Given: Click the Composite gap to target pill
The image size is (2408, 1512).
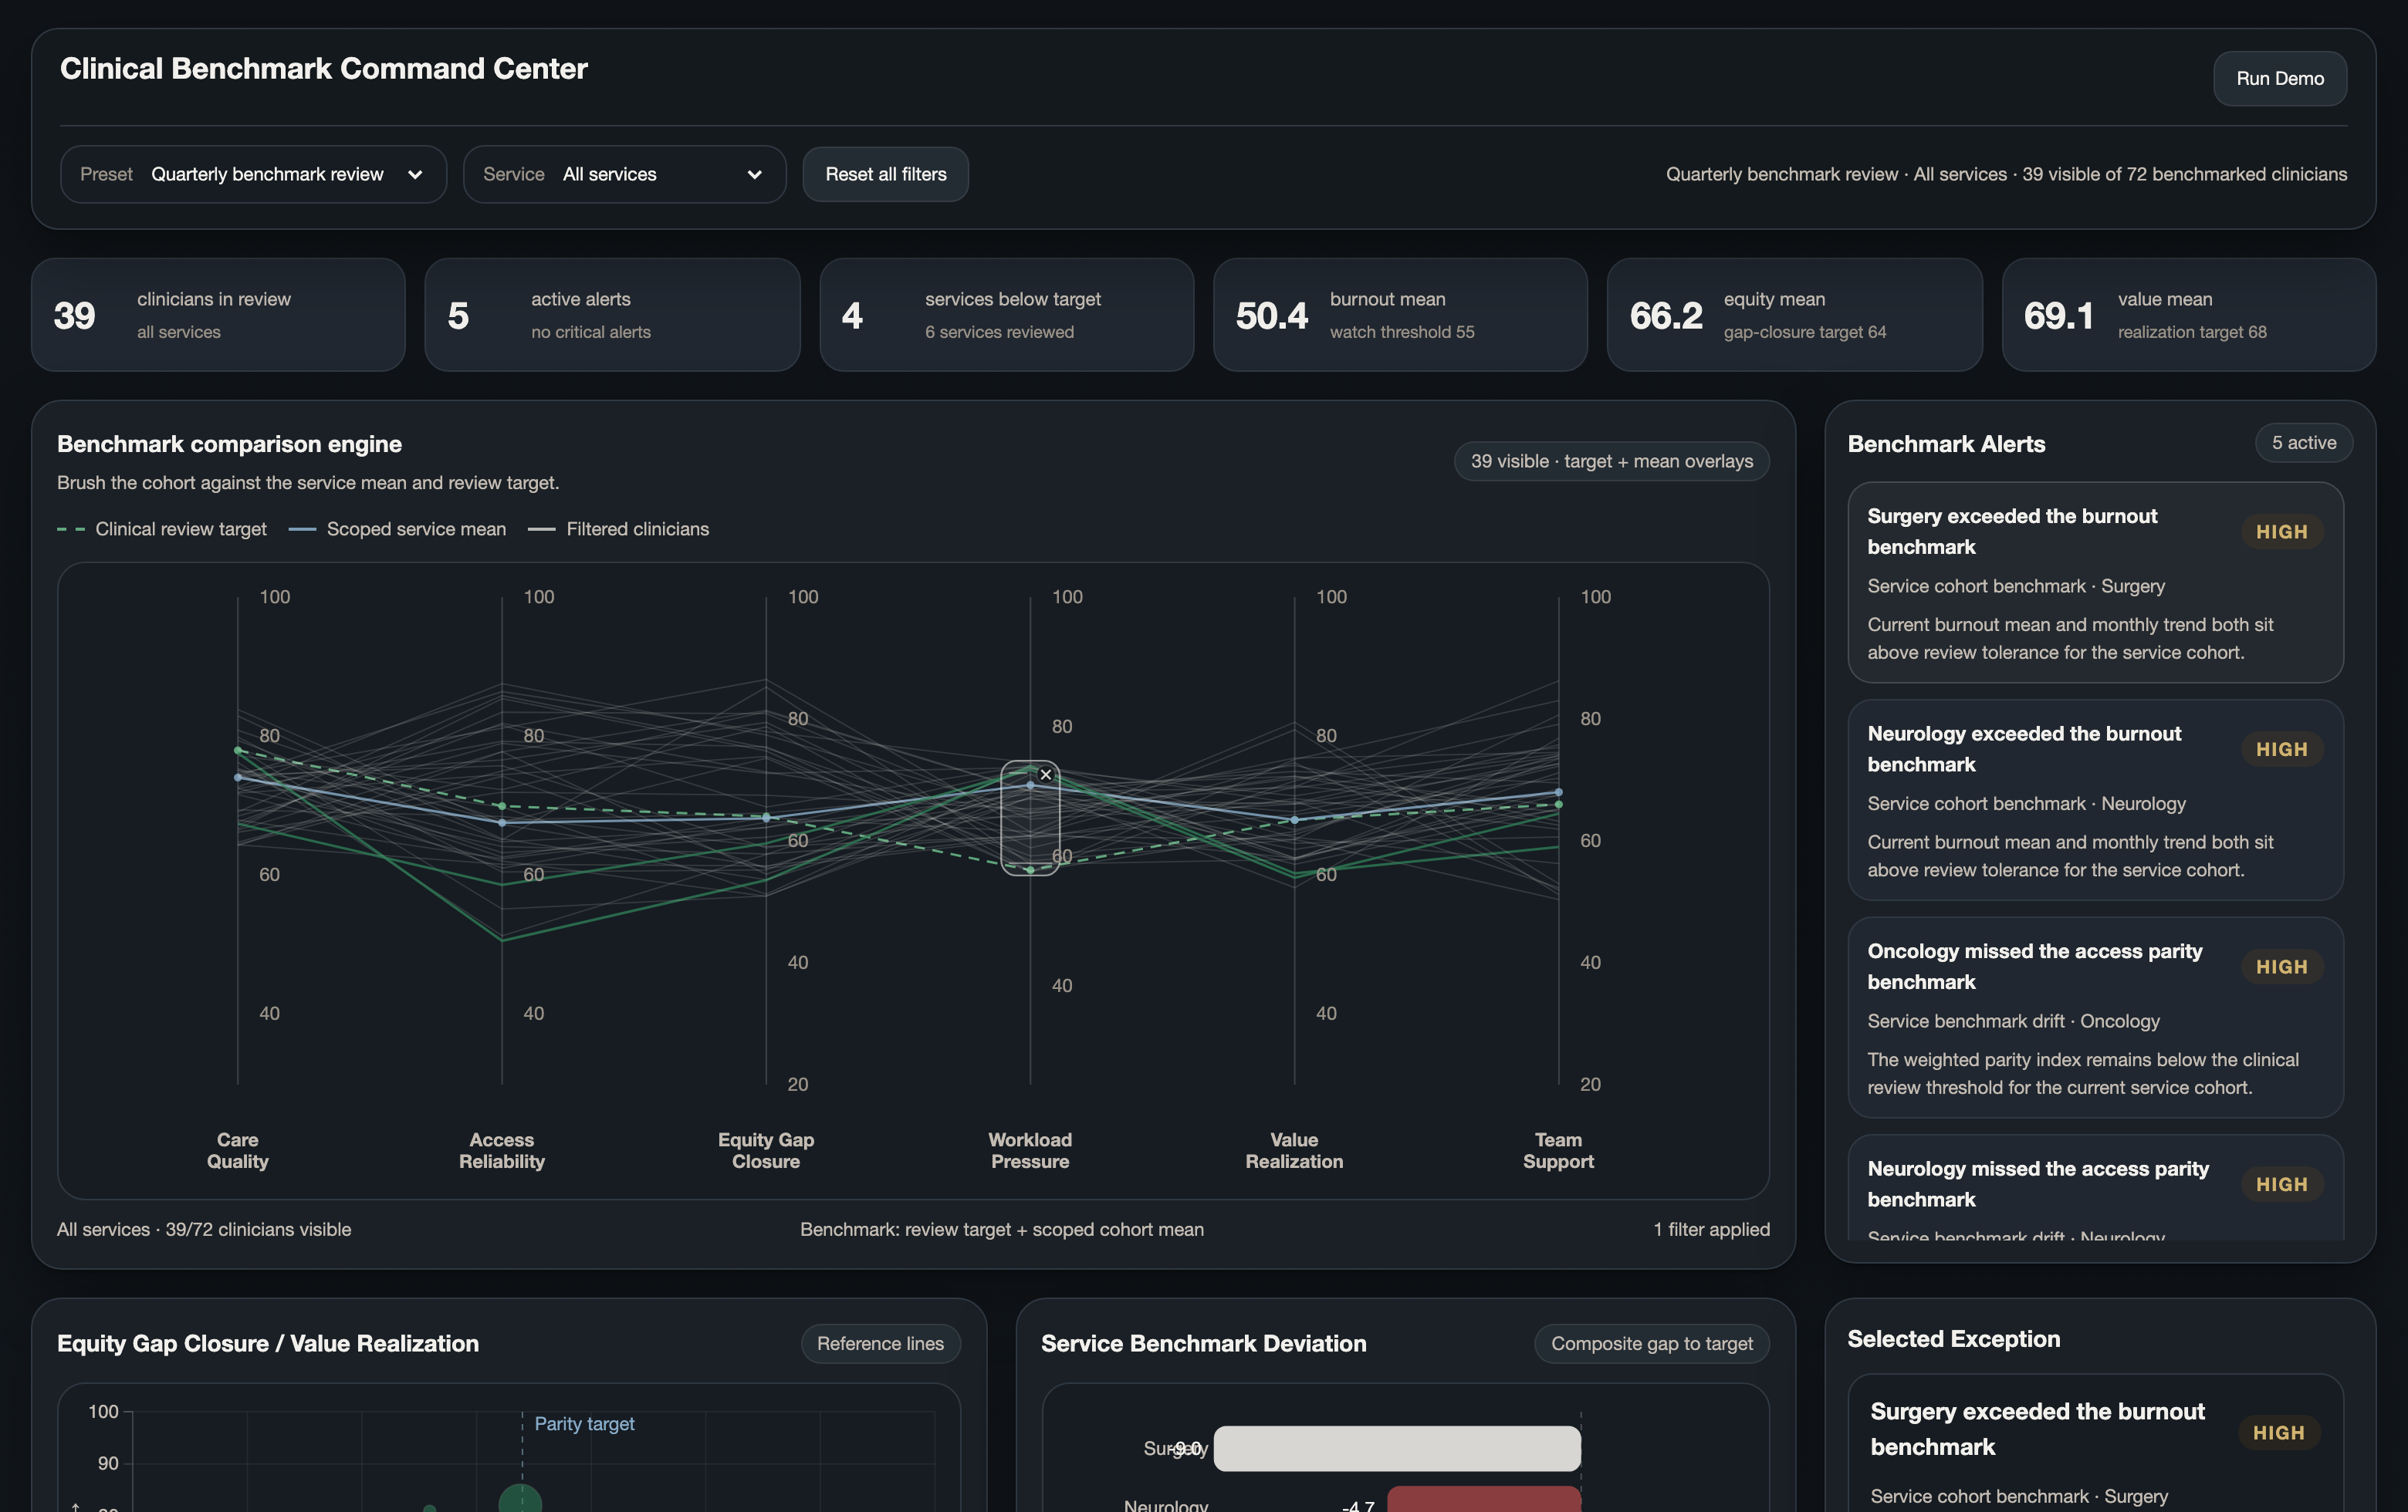Looking at the screenshot, I should coord(1651,1343).
